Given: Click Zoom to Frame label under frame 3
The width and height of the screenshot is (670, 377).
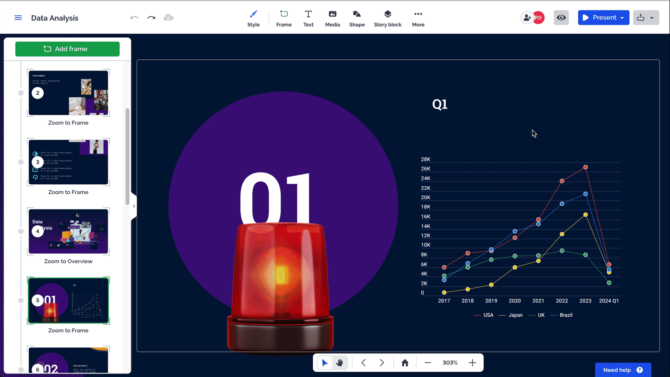Looking at the screenshot, I should (68, 192).
